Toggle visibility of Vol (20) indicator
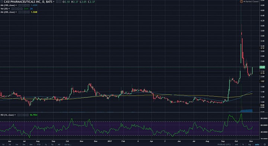This screenshot has height=146, width=268. (x=13, y=9)
